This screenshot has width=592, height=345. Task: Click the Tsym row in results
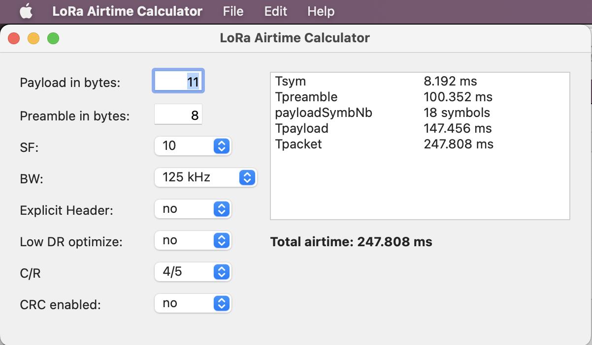420,81
